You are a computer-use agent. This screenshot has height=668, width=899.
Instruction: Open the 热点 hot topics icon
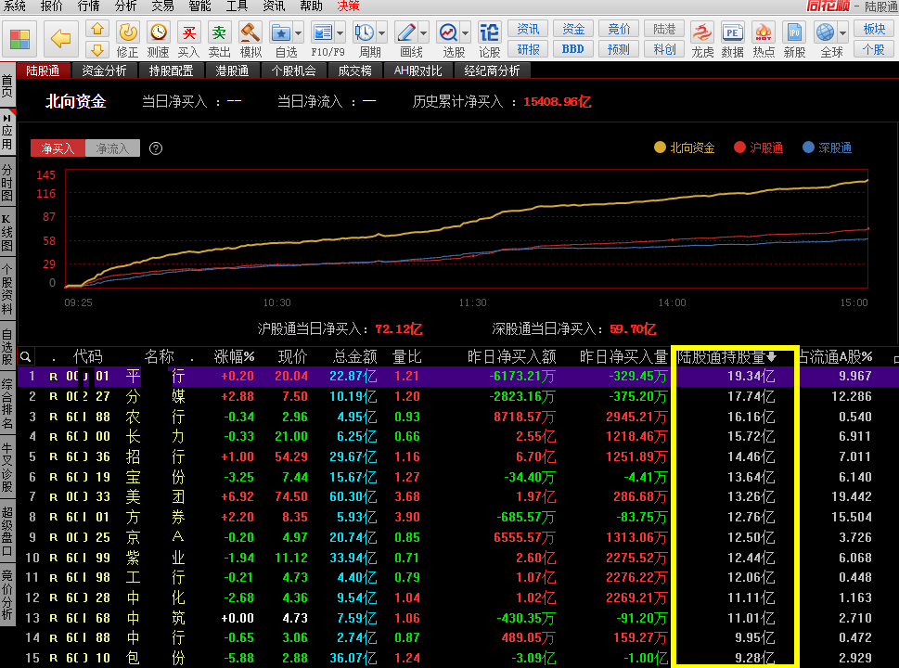764,40
